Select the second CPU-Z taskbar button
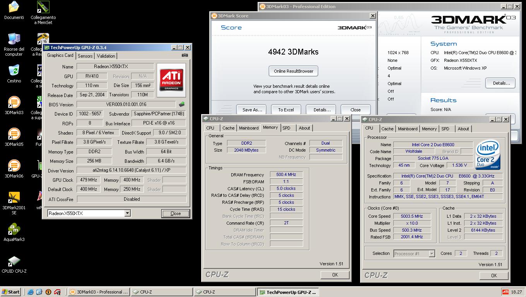This screenshot has width=526, height=297. [x=225, y=292]
